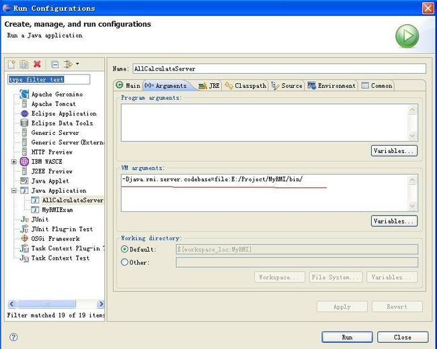
Task: Collapse the Java Application tree node
Action: pyautogui.click(x=14, y=191)
